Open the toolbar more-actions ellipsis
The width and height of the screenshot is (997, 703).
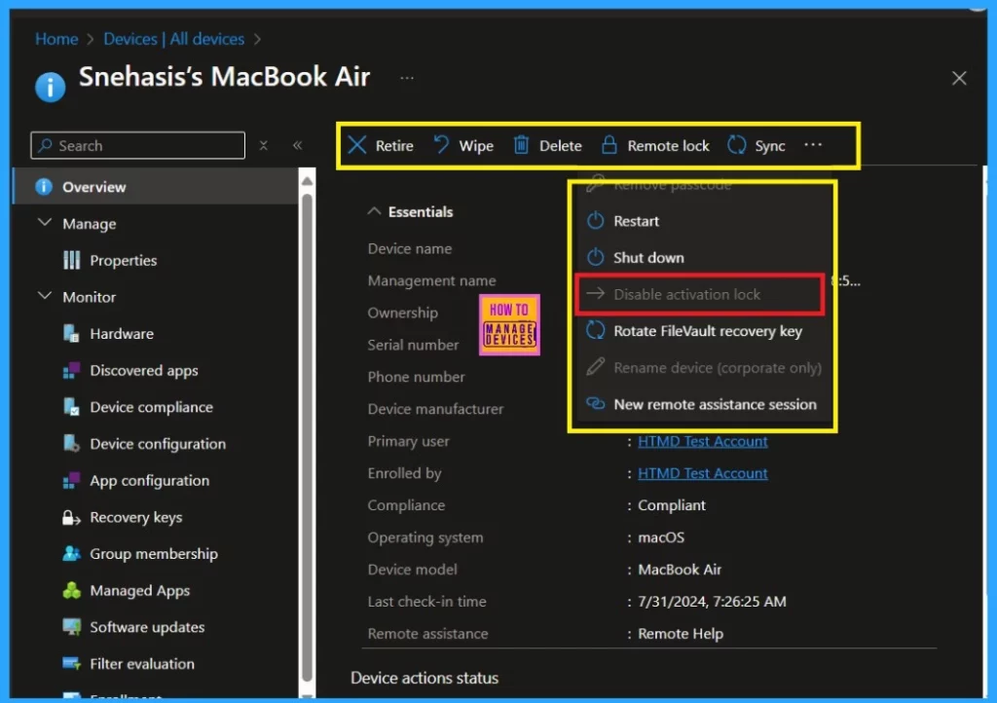pos(813,145)
